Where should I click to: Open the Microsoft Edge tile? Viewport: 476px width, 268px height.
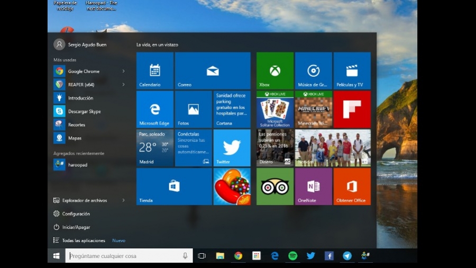click(x=154, y=109)
